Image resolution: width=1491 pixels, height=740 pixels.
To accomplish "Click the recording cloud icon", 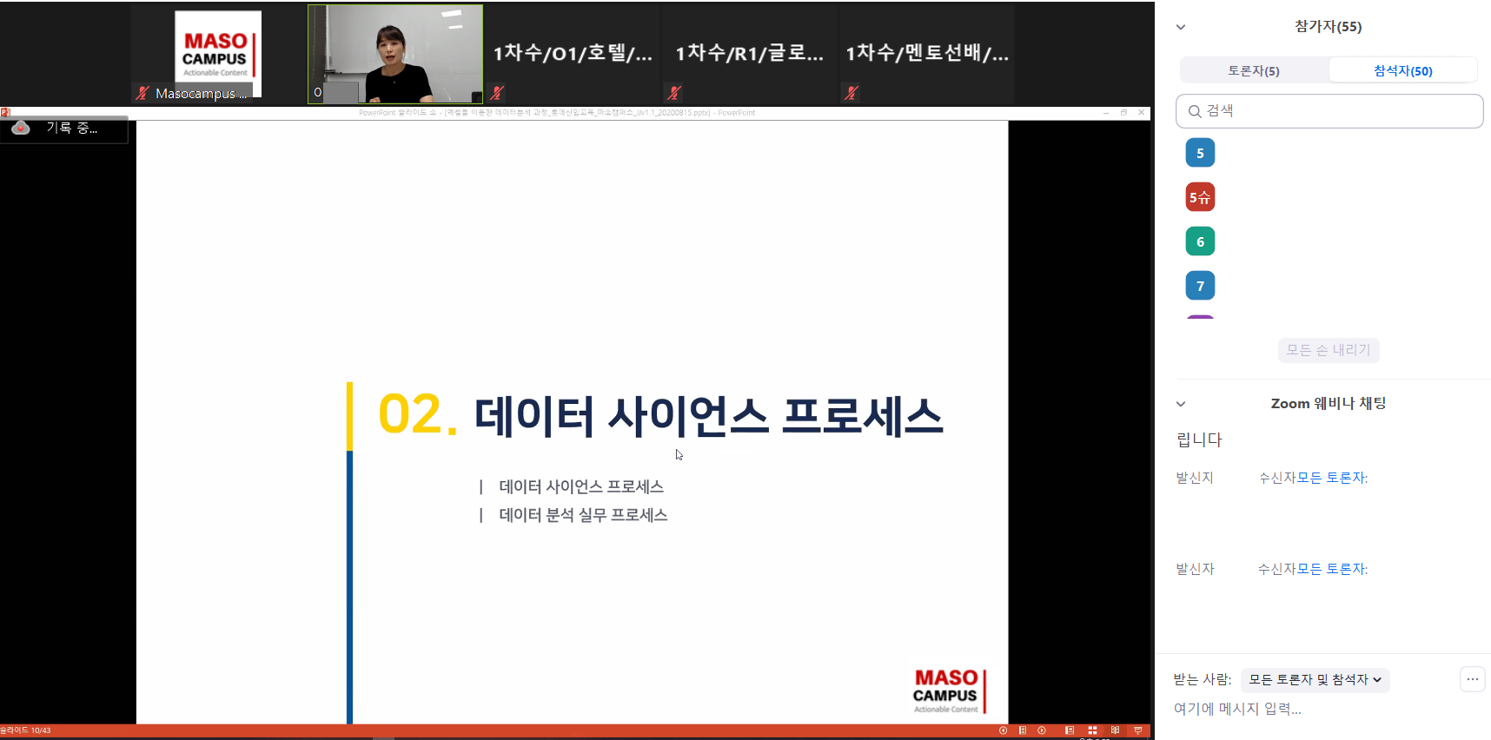I will [x=21, y=129].
